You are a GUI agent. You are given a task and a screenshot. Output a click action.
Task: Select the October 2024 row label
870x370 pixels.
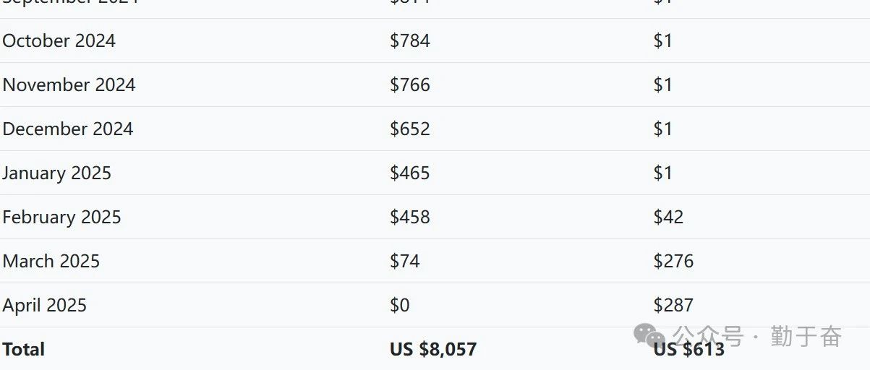pos(59,41)
